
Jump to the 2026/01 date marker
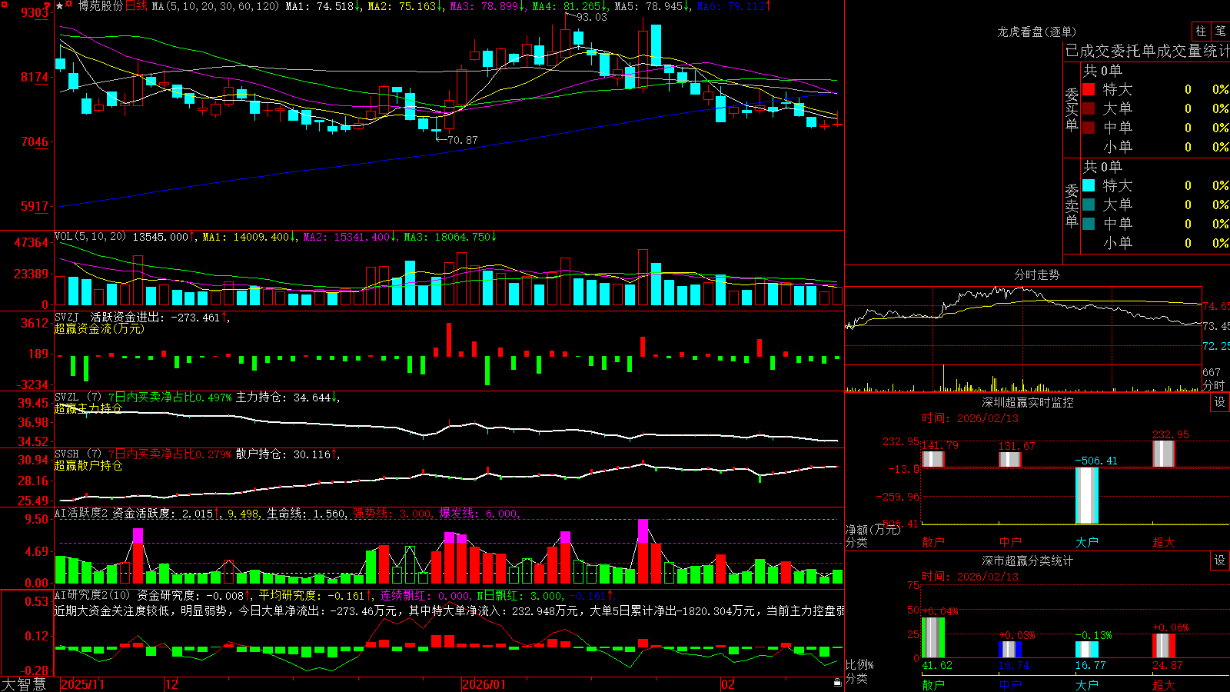click(x=484, y=684)
